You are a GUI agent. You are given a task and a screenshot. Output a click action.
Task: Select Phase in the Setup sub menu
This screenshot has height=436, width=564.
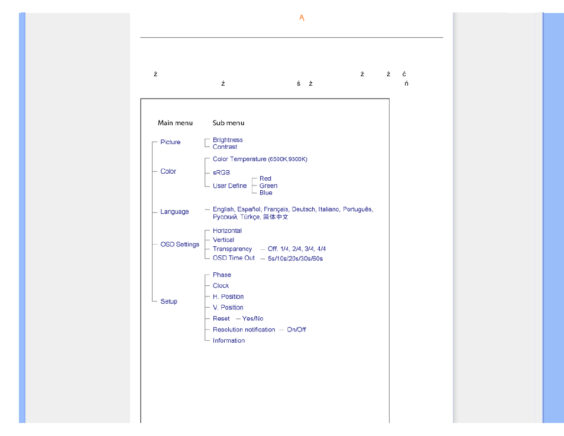pos(222,275)
